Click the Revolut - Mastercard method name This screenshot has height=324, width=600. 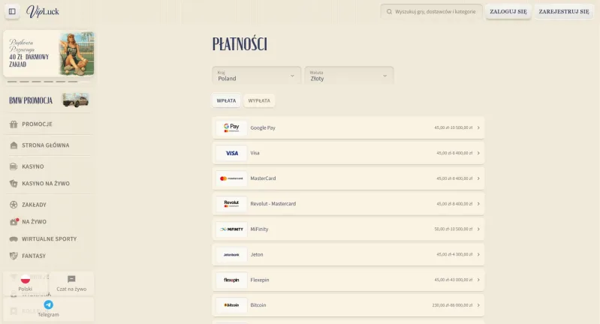click(273, 204)
